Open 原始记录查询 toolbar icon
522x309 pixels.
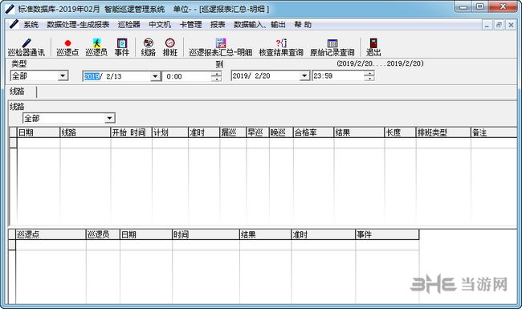[332, 47]
